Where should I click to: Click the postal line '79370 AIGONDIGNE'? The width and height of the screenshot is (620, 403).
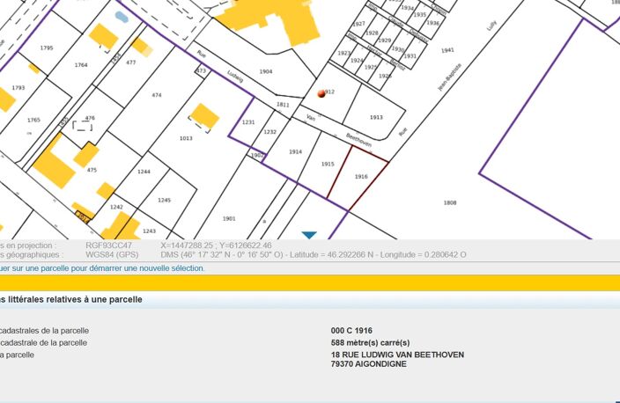[368, 364]
